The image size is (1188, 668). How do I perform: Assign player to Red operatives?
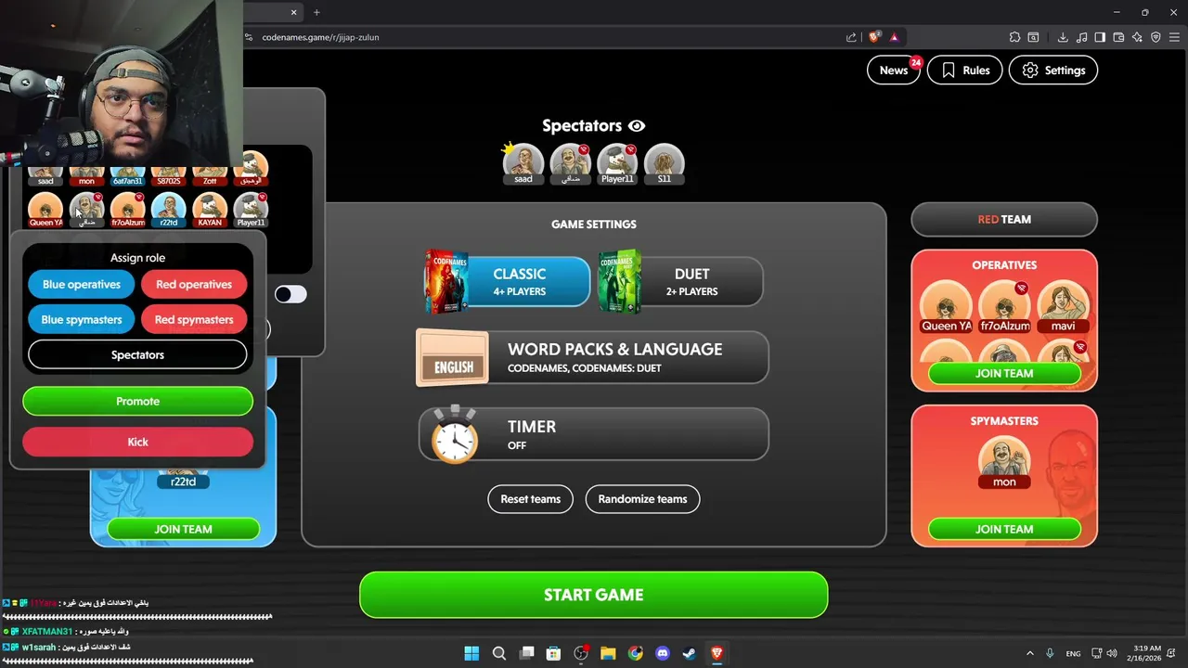(x=194, y=285)
